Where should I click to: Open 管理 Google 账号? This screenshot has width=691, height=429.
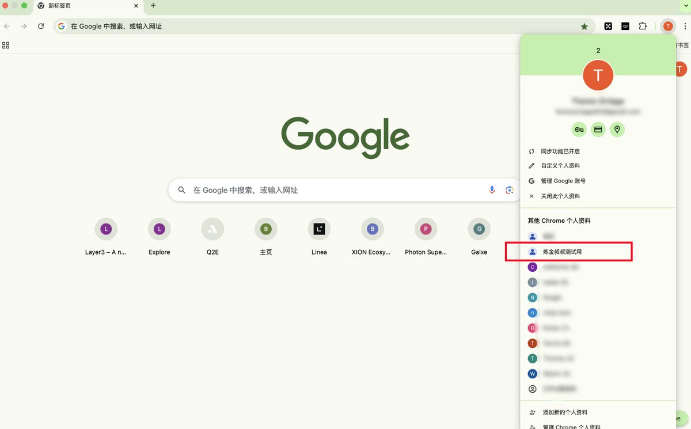point(598,181)
